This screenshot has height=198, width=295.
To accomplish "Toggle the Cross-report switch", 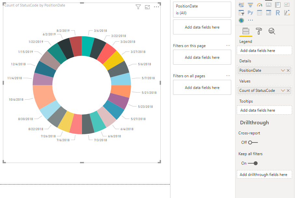I will pos(253,142).
